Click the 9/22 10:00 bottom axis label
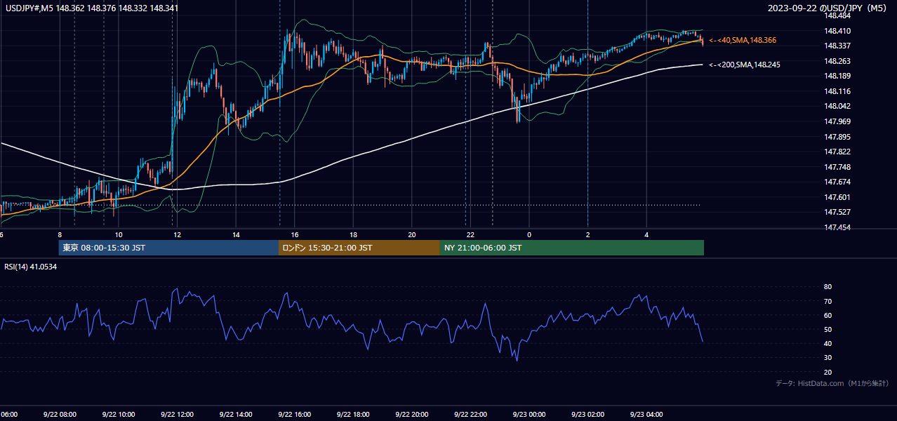This screenshot has width=897, height=421. (119, 414)
